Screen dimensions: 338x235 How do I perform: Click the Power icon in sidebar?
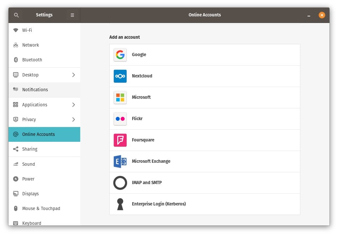click(x=16, y=179)
